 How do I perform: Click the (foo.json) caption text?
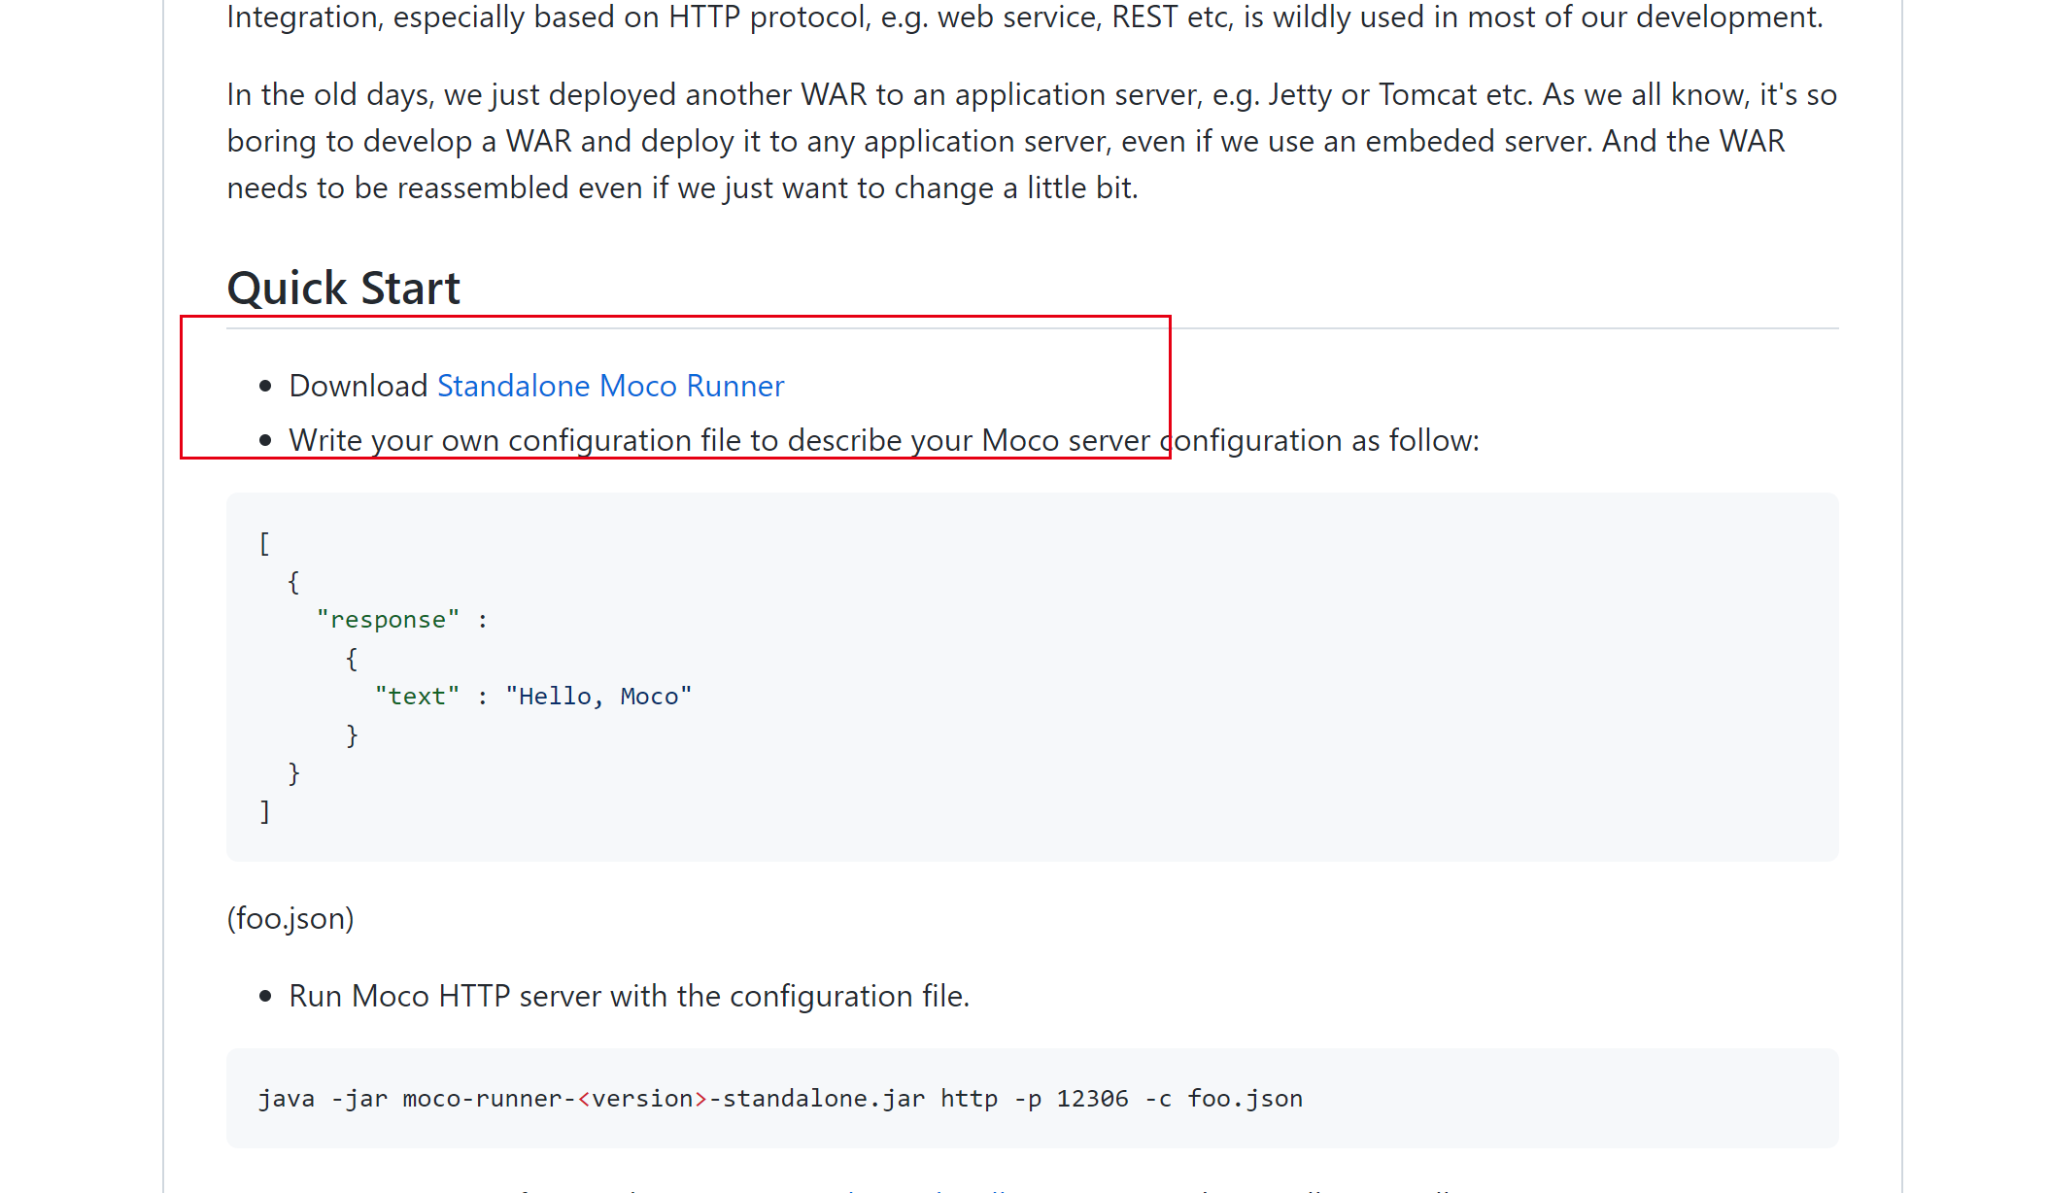290,918
